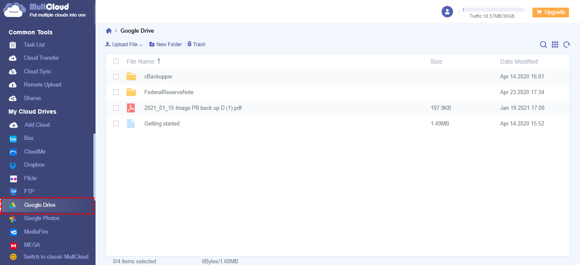Viewport: 580px width, 265px height.
Task: Click the refresh icon
Action: click(x=566, y=45)
